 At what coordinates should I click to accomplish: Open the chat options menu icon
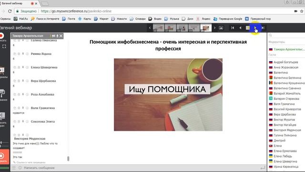(14, 168)
